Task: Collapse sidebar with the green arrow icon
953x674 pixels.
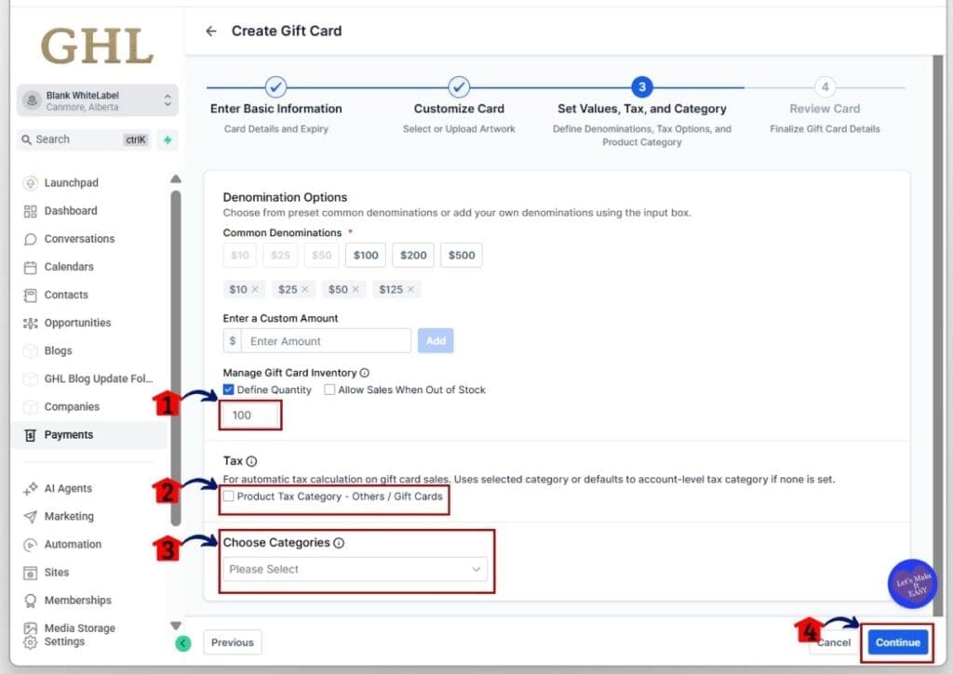Action: click(x=182, y=642)
